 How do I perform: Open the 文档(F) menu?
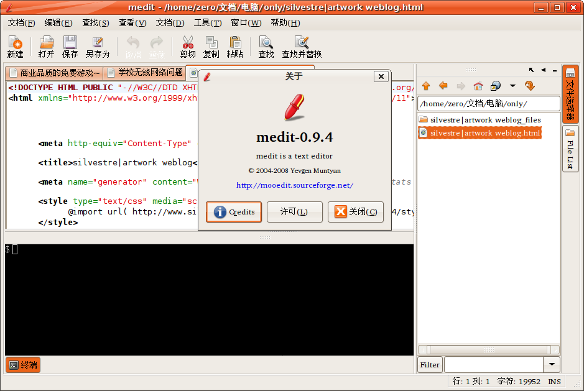coord(21,23)
